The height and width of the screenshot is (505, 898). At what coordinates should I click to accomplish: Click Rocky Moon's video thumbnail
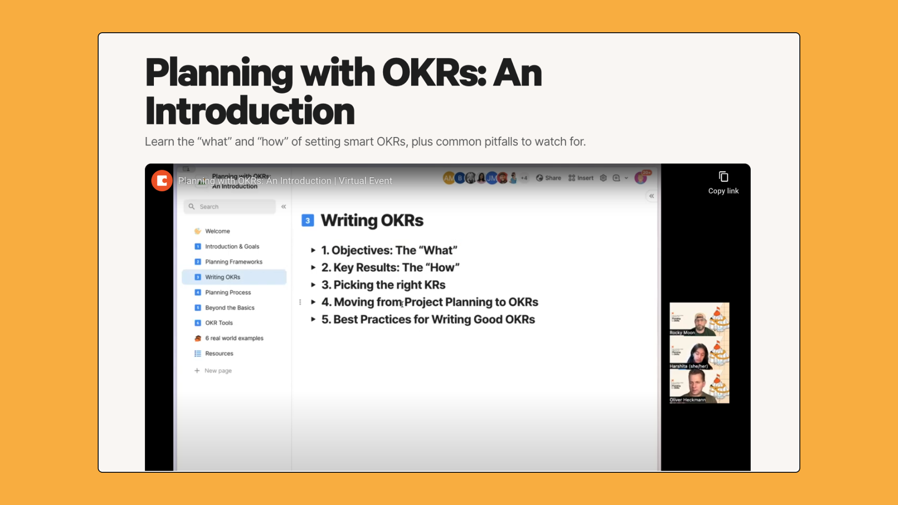(x=699, y=319)
